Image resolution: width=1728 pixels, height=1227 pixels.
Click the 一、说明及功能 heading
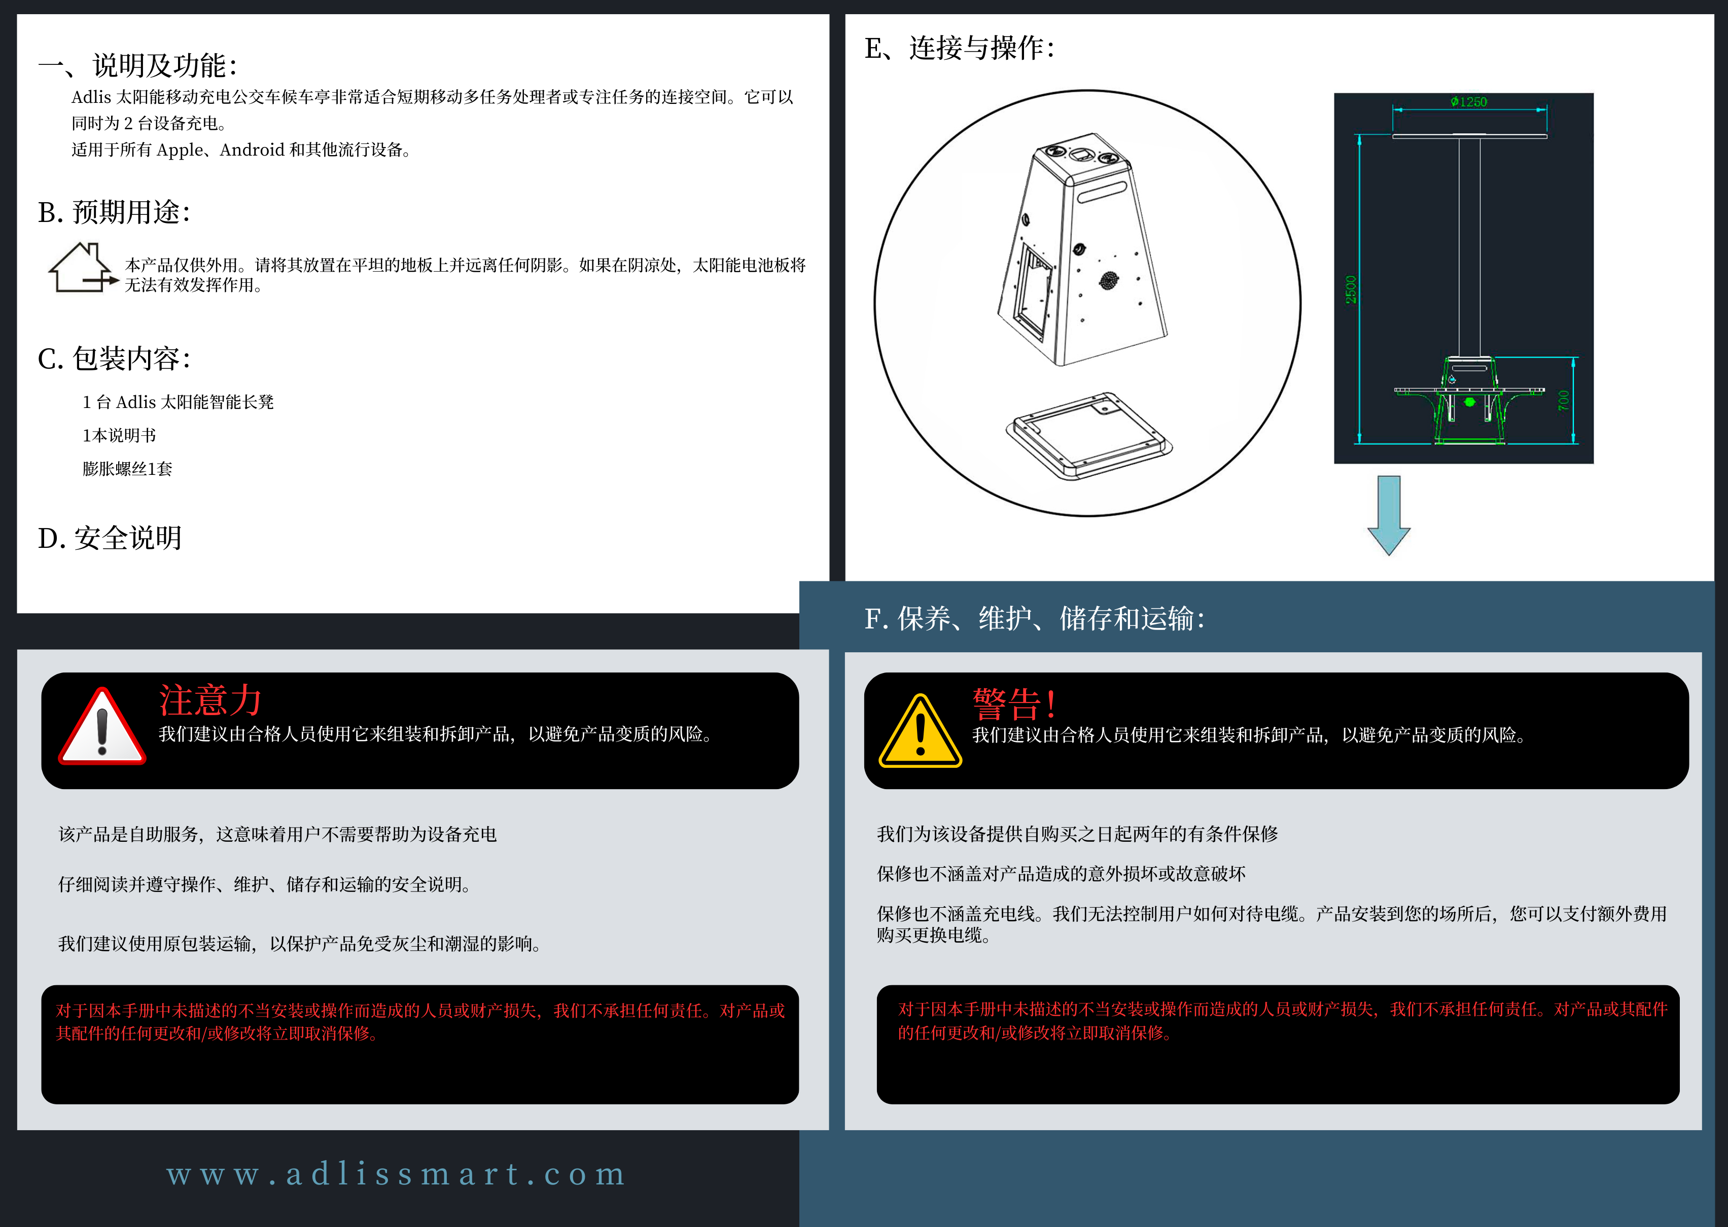point(137,66)
